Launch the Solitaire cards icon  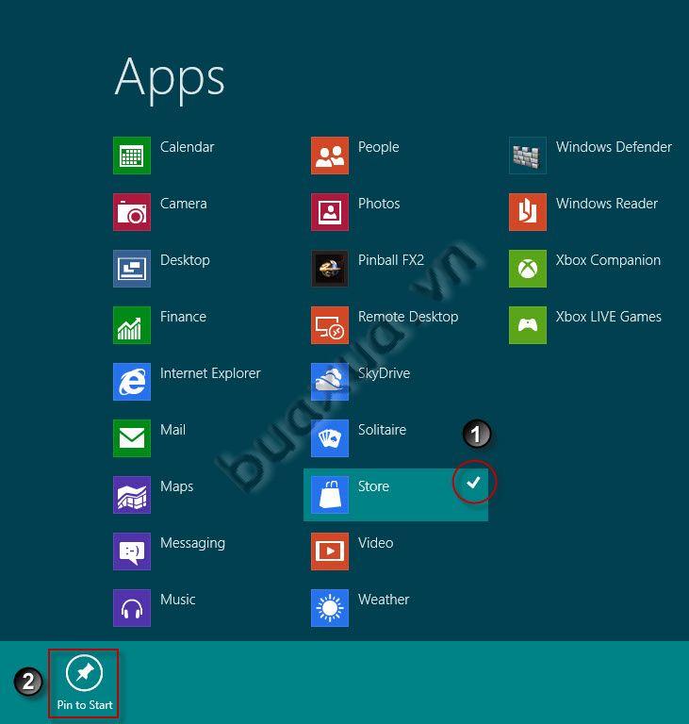tap(330, 438)
